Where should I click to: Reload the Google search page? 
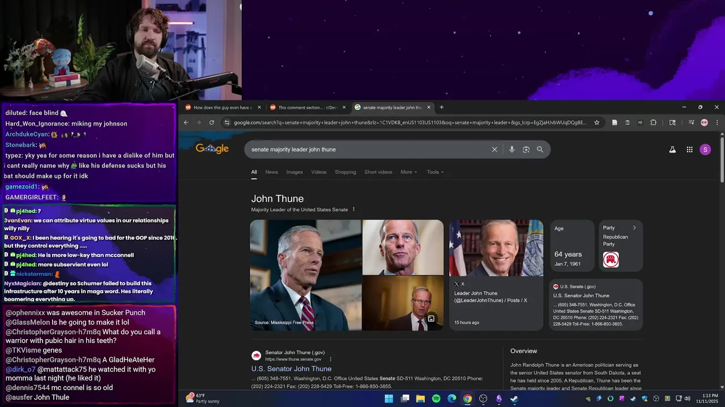point(212,122)
